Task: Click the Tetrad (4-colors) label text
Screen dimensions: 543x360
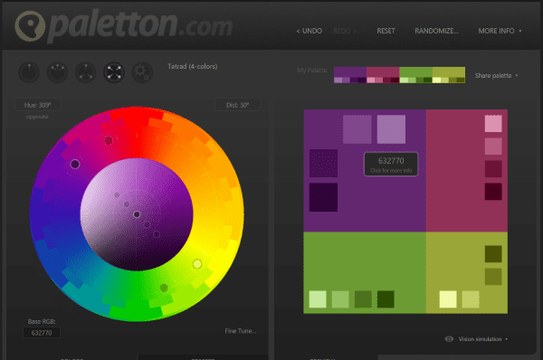Action: [x=192, y=66]
